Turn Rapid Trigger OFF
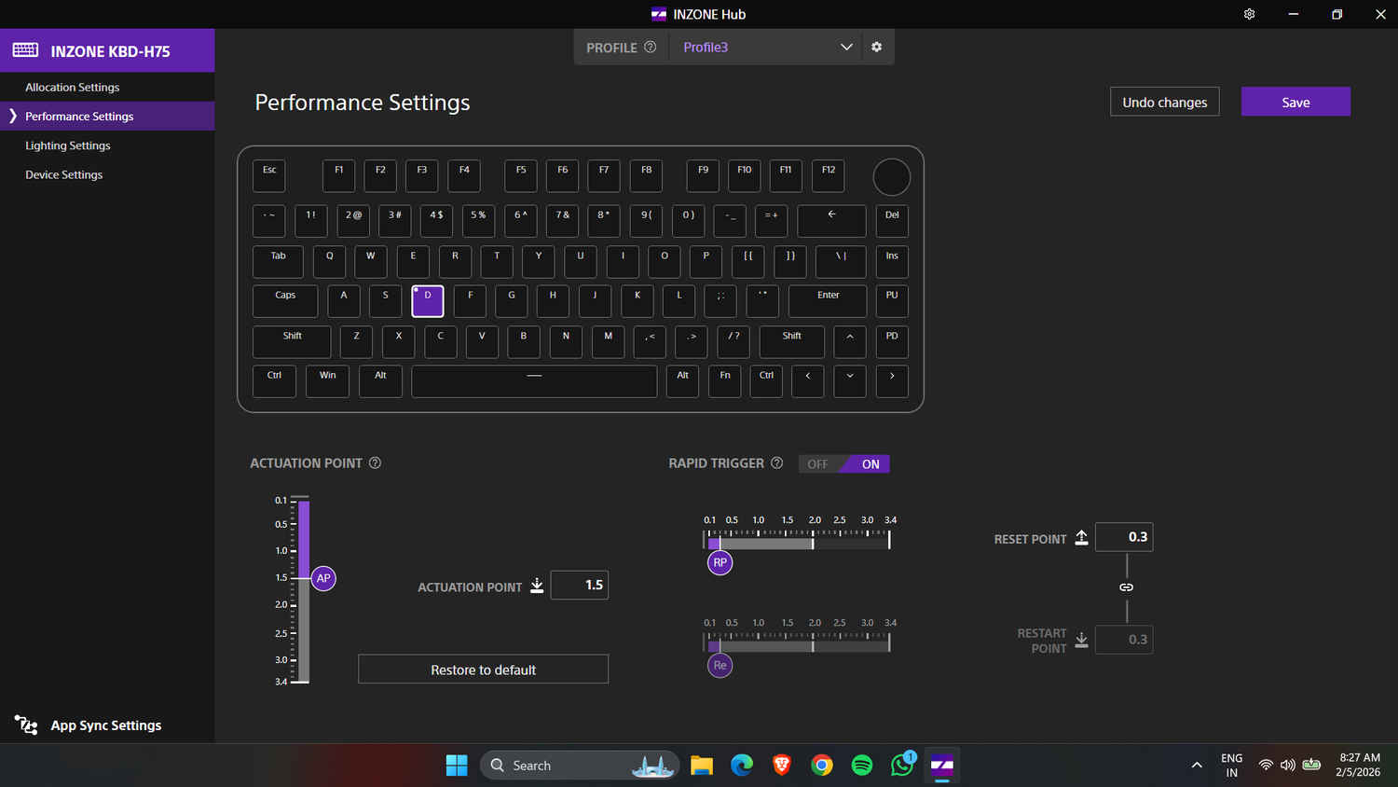 (817, 464)
